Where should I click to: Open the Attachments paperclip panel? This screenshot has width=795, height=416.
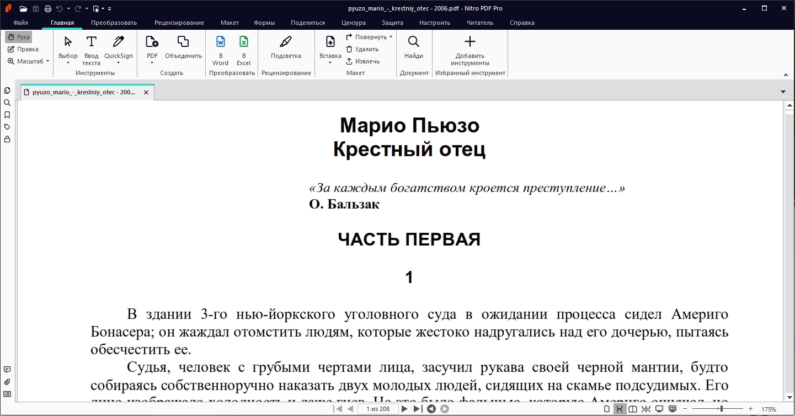(7, 382)
